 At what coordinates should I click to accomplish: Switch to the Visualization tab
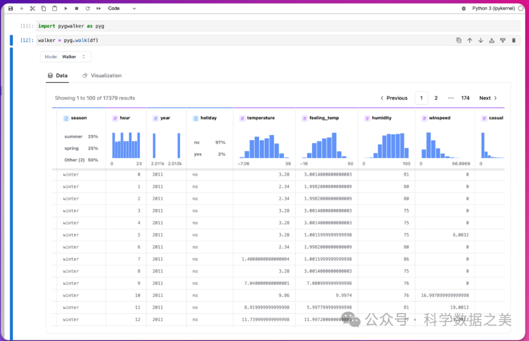click(102, 76)
